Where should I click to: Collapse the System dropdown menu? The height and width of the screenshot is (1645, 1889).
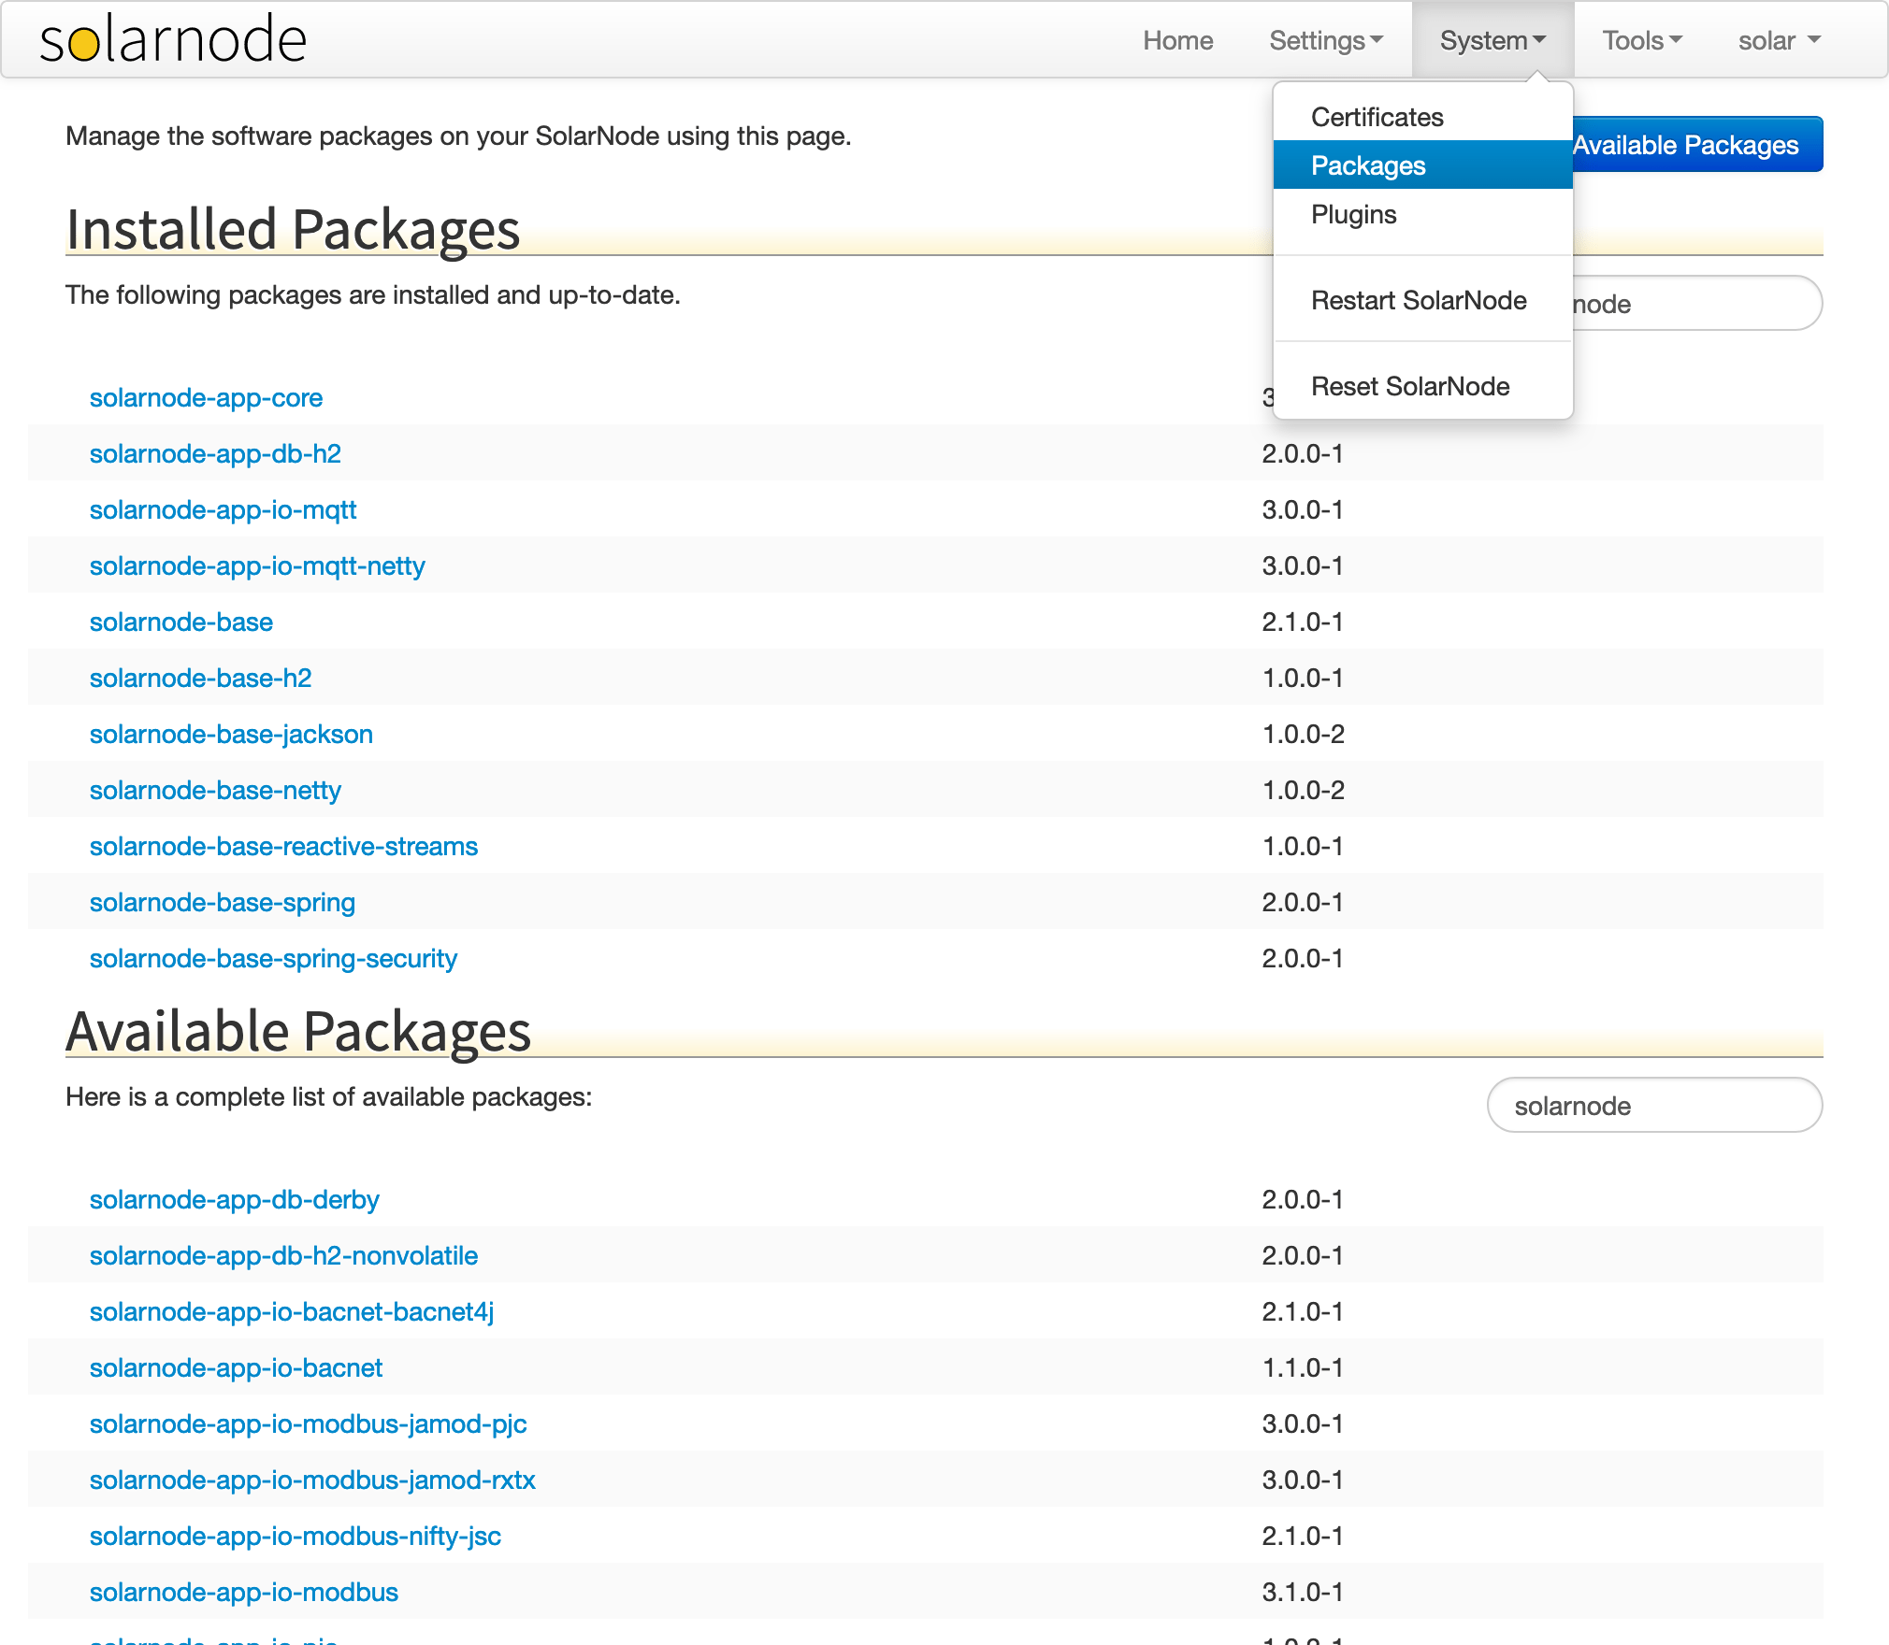(x=1492, y=40)
